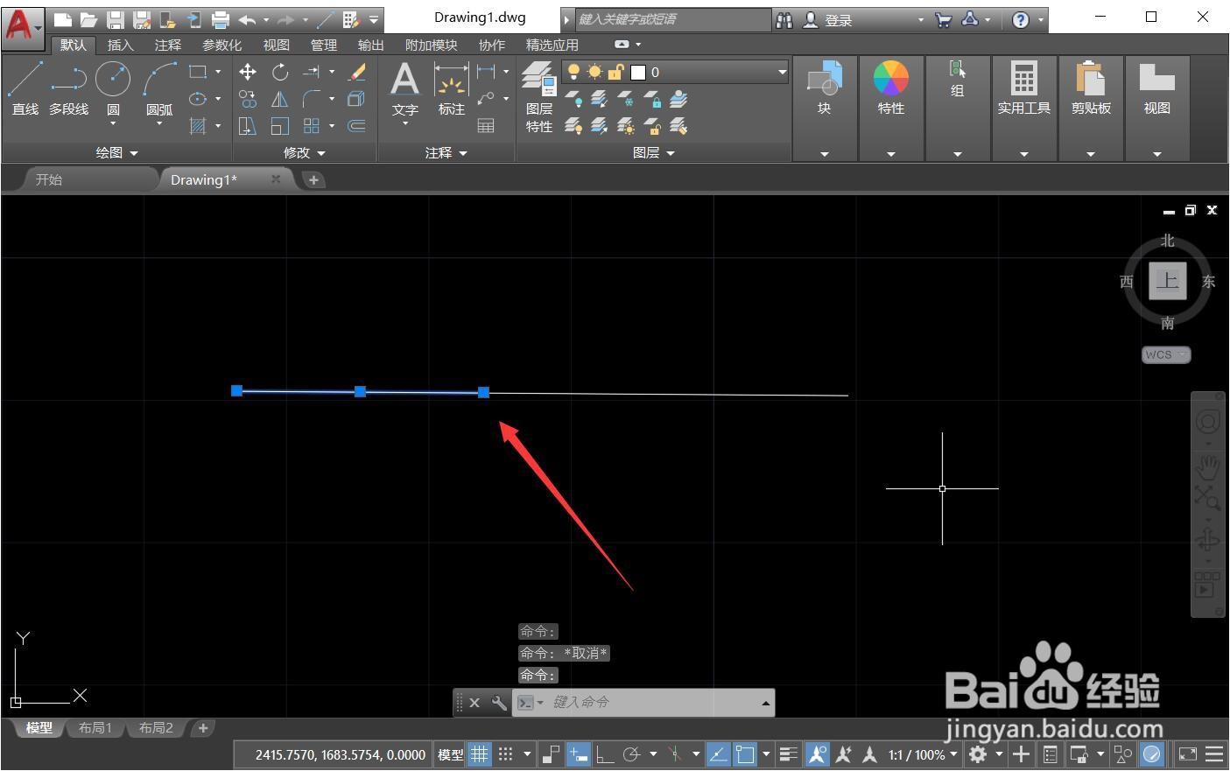Toggle polar tracking in status bar
The image size is (1230, 771).
[x=631, y=754]
